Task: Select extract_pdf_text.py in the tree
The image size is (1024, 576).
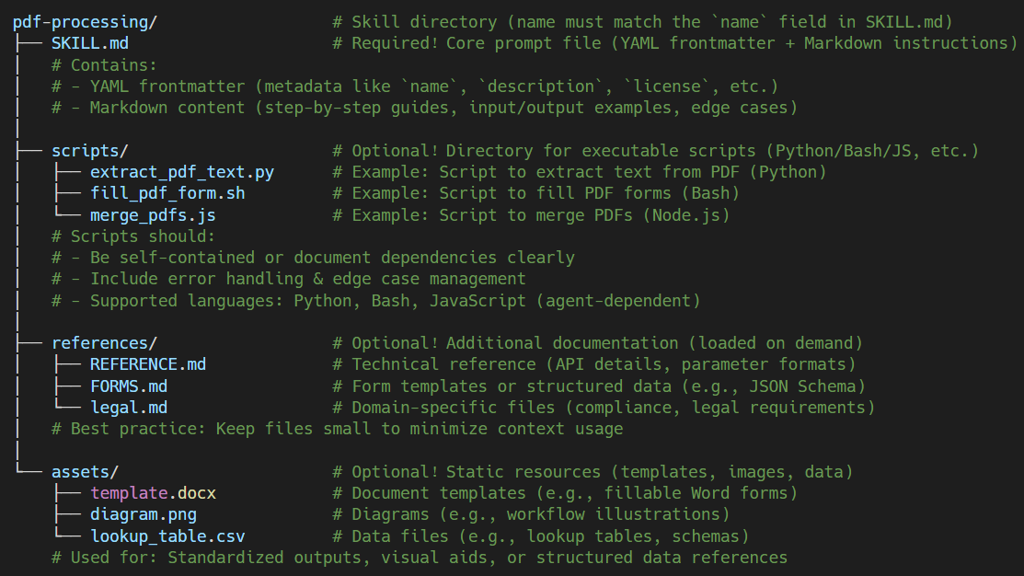Action: (x=181, y=172)
